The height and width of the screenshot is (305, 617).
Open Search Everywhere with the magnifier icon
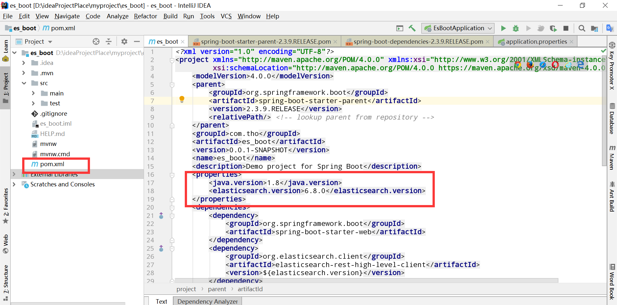pos(582,28)
